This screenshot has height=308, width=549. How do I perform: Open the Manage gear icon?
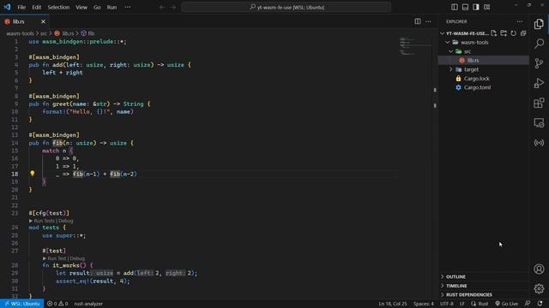point(539,288)
